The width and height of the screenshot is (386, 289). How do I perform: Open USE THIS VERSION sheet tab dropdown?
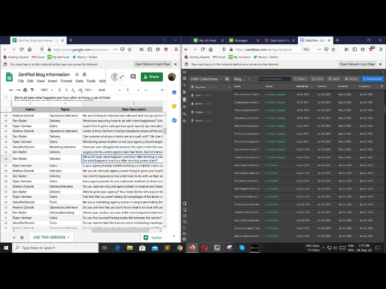68,237
